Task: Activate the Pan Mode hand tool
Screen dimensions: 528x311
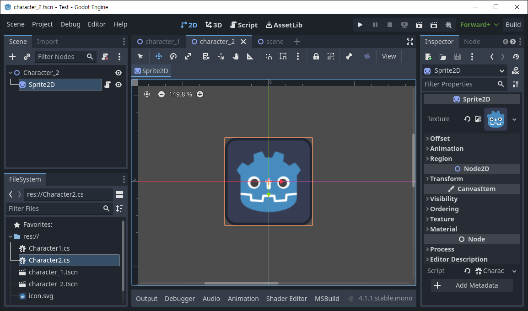Action: click(x=235, y=57)
